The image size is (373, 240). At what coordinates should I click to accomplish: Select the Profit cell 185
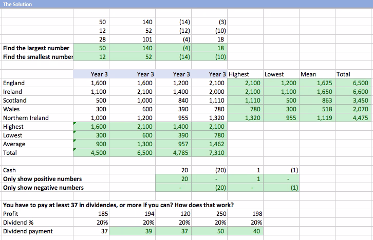[91, 214]
